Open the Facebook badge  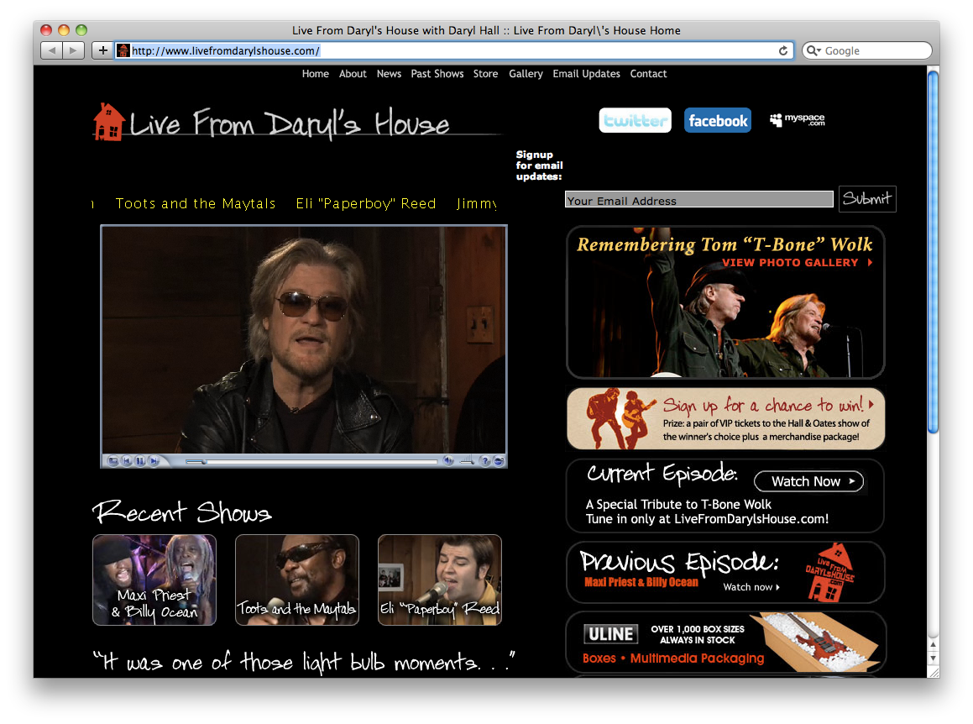pyautogui.click(x=717, y=120)
